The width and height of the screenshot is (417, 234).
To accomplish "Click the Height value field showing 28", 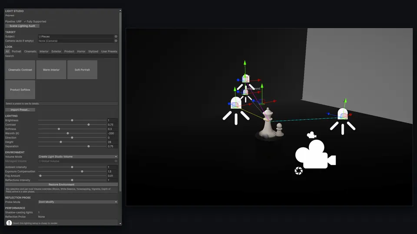I will (x=113, y=142).
